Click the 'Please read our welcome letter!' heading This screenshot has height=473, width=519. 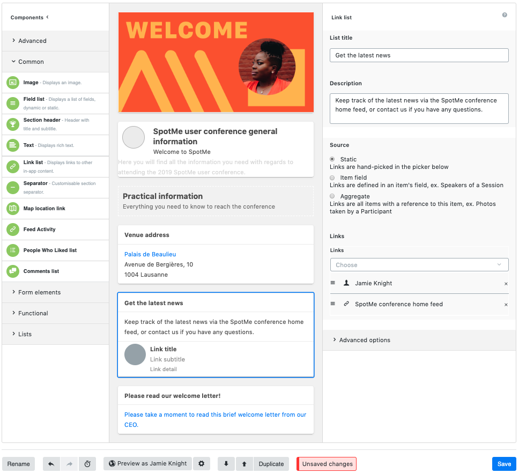point(173,396)
